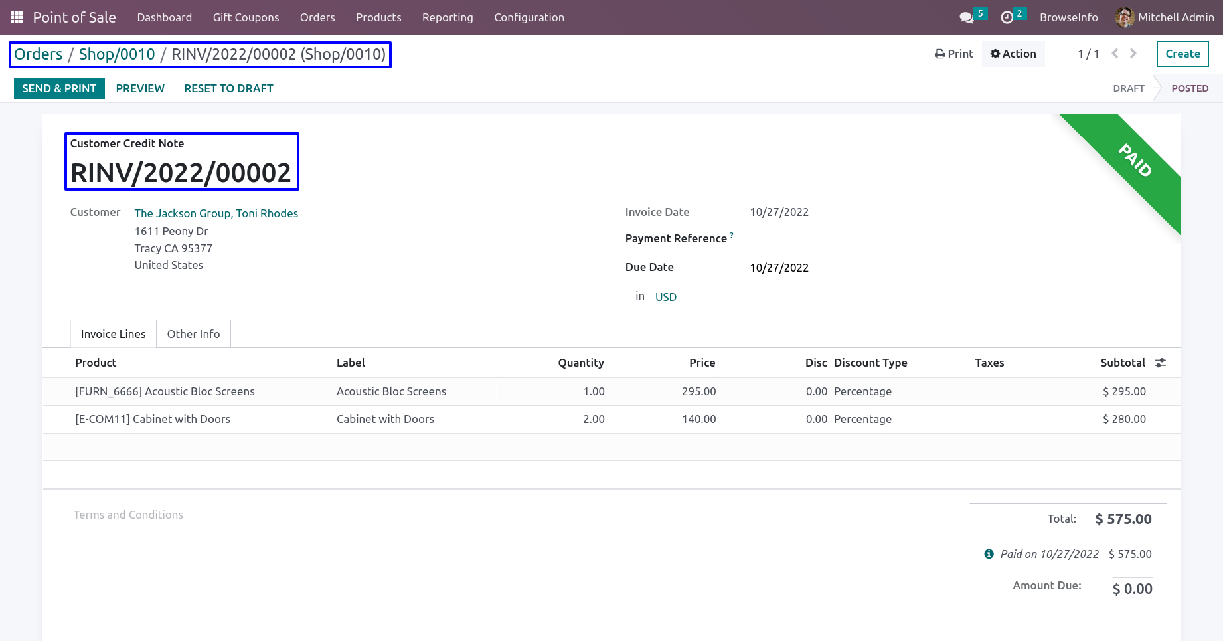
Task: Click the Due Date value 10/27/2022
Action: [x=779, y=268]
